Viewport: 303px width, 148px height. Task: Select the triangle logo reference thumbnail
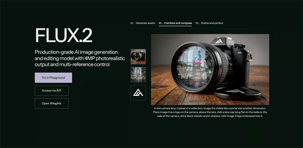[138, 93]
